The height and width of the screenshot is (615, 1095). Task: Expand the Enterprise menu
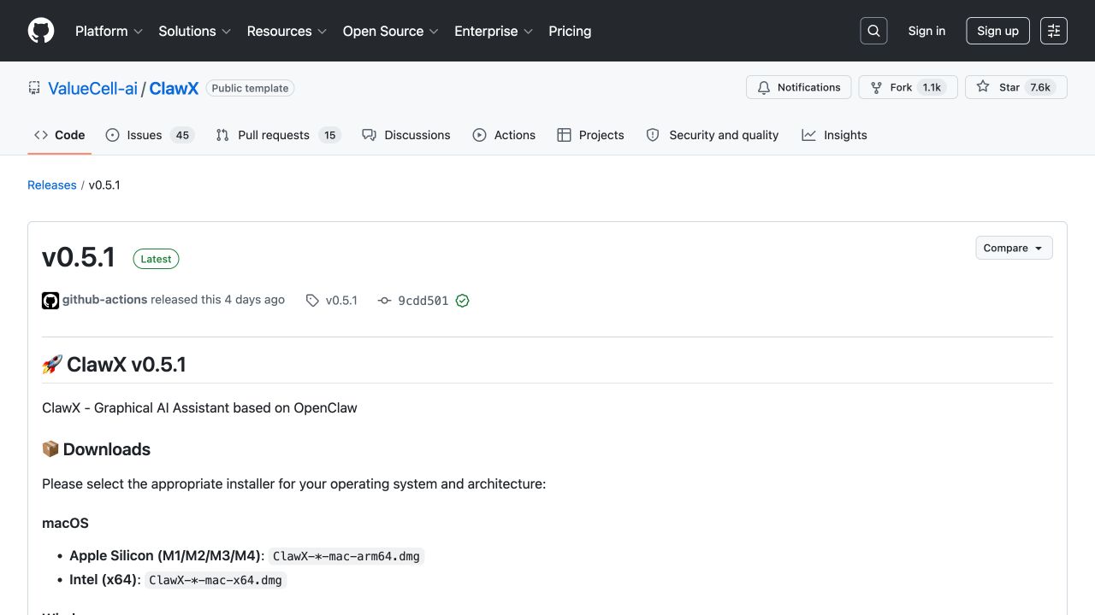coord(494,31)
